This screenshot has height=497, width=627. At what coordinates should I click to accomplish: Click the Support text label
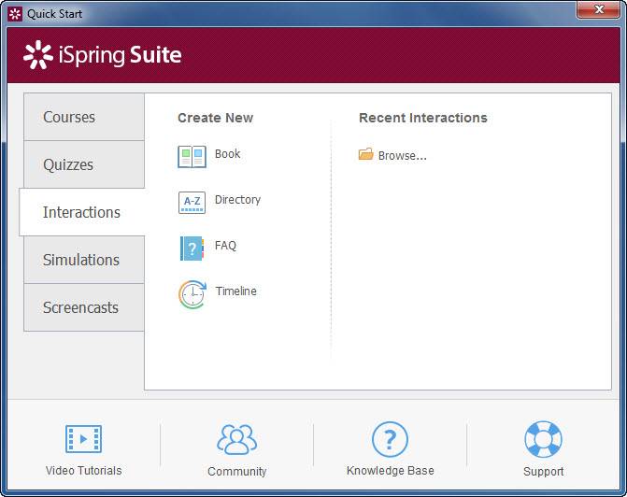[544, 472]
